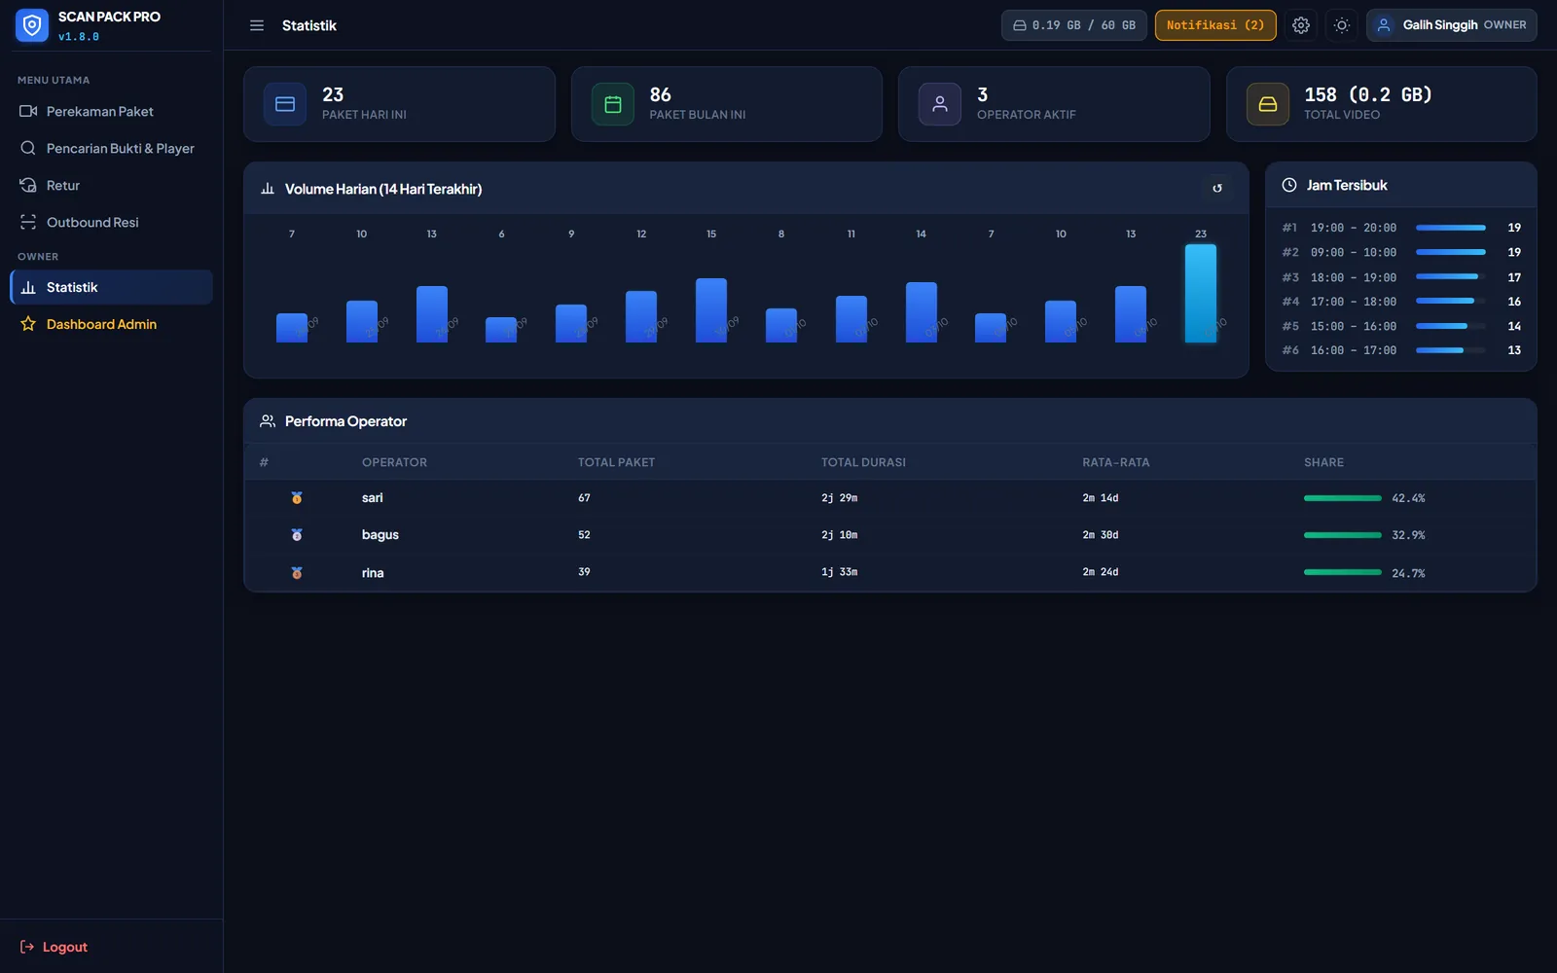Switch theme with the sun icon

(x=1342, y=25)
